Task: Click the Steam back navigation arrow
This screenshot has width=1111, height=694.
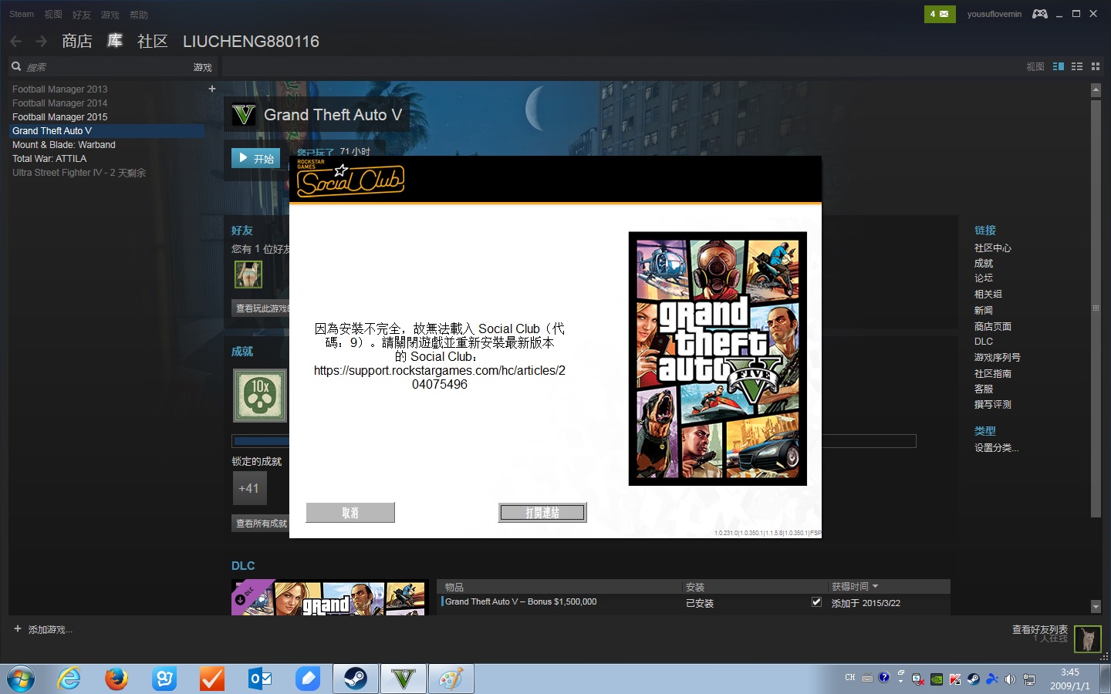Action: (16, 41)
